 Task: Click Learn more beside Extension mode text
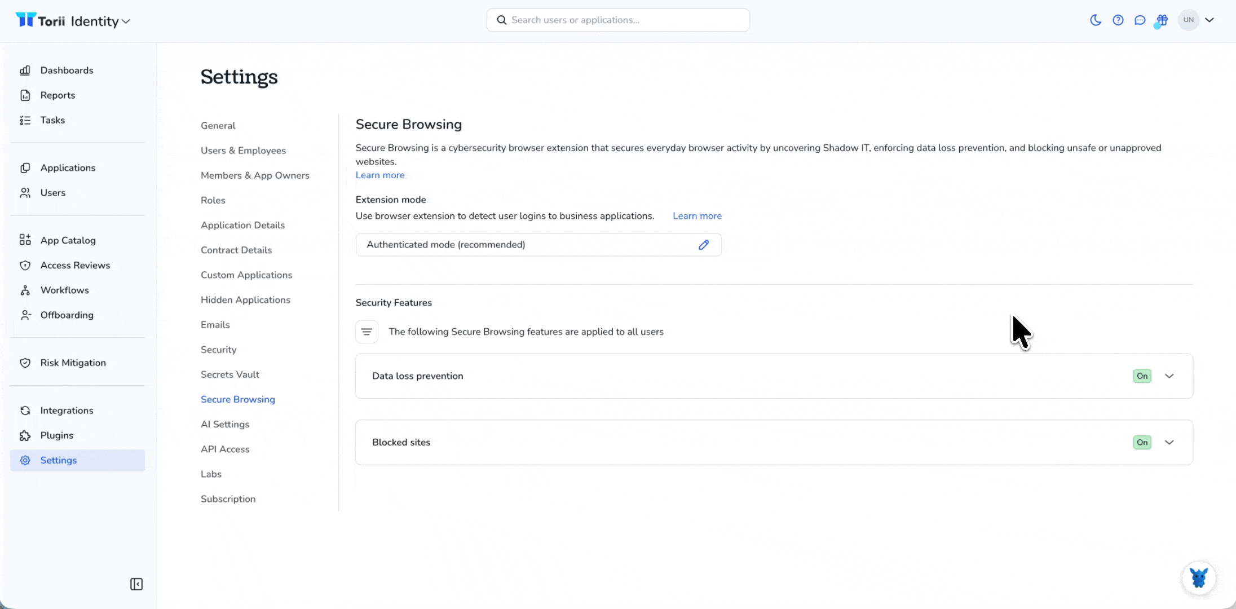click(697, 216)
